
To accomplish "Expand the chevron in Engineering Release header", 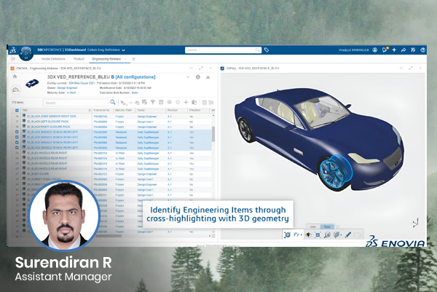I will pyautogui.click(x=189, y=76).
